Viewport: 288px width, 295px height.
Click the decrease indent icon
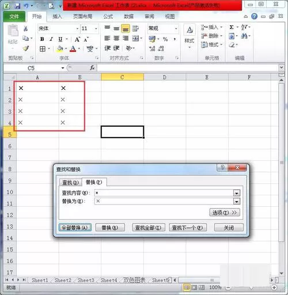pyautogui.click(x=107, y=48)
